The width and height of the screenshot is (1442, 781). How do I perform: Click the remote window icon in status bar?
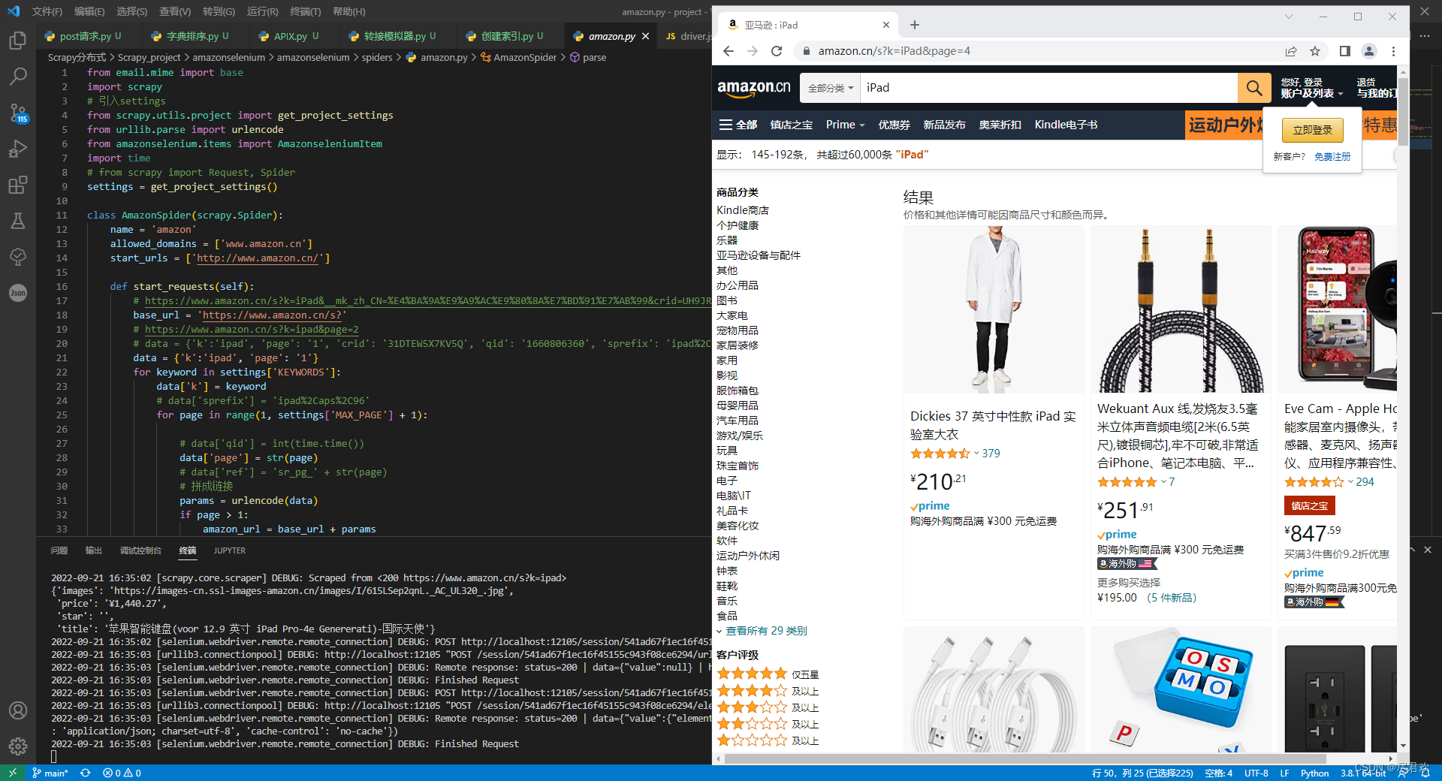click(12, 773)
